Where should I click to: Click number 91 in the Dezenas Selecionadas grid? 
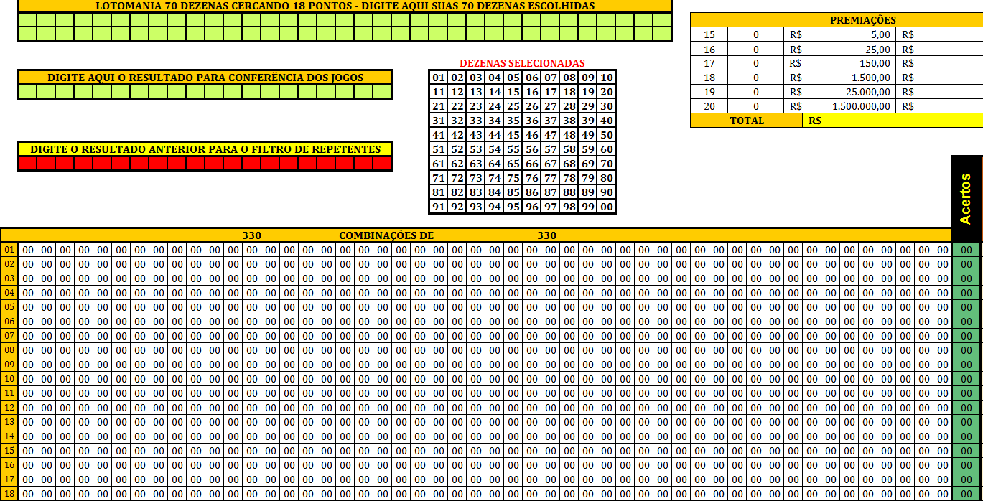[x=439, y=207]
